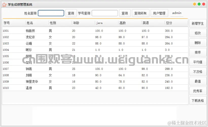Click the 排序 sort button

tap(198, 52)
